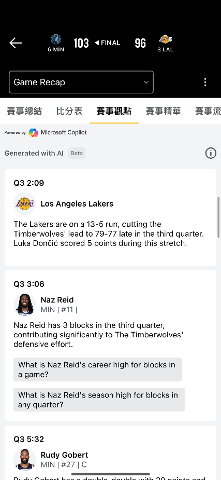Click the chevron in Game Recap selector

pos(146,82)
